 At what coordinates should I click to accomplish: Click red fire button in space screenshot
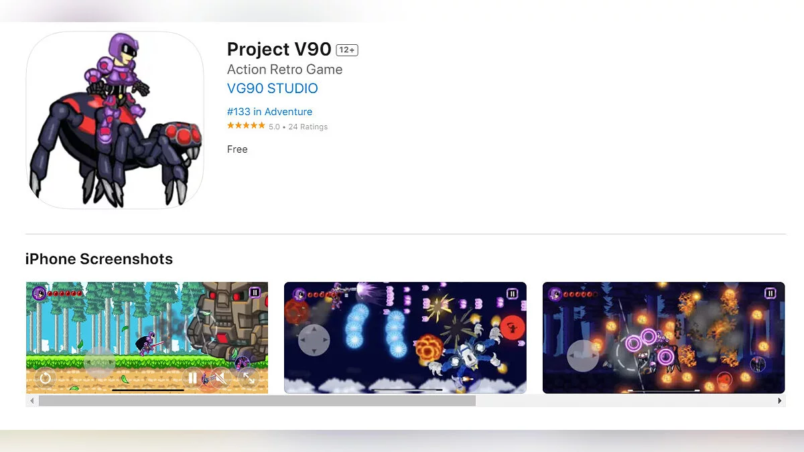(x=514, y=329)
